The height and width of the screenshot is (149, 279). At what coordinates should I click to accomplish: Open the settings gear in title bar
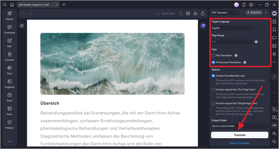[x=251, y=5]
